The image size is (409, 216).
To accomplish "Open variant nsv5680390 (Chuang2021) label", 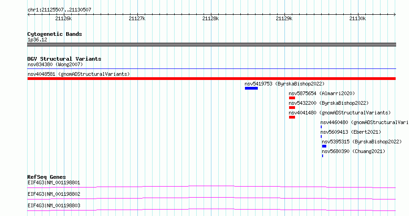I will point(353,151).
